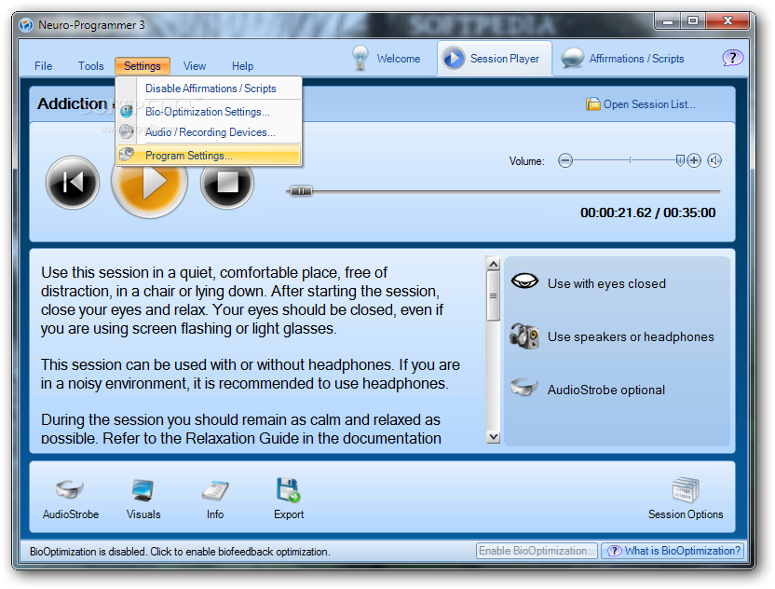Viewport: 775px width, 589px height.
Task: Click the Welcome light bulb icon
Action: (360, 58)
